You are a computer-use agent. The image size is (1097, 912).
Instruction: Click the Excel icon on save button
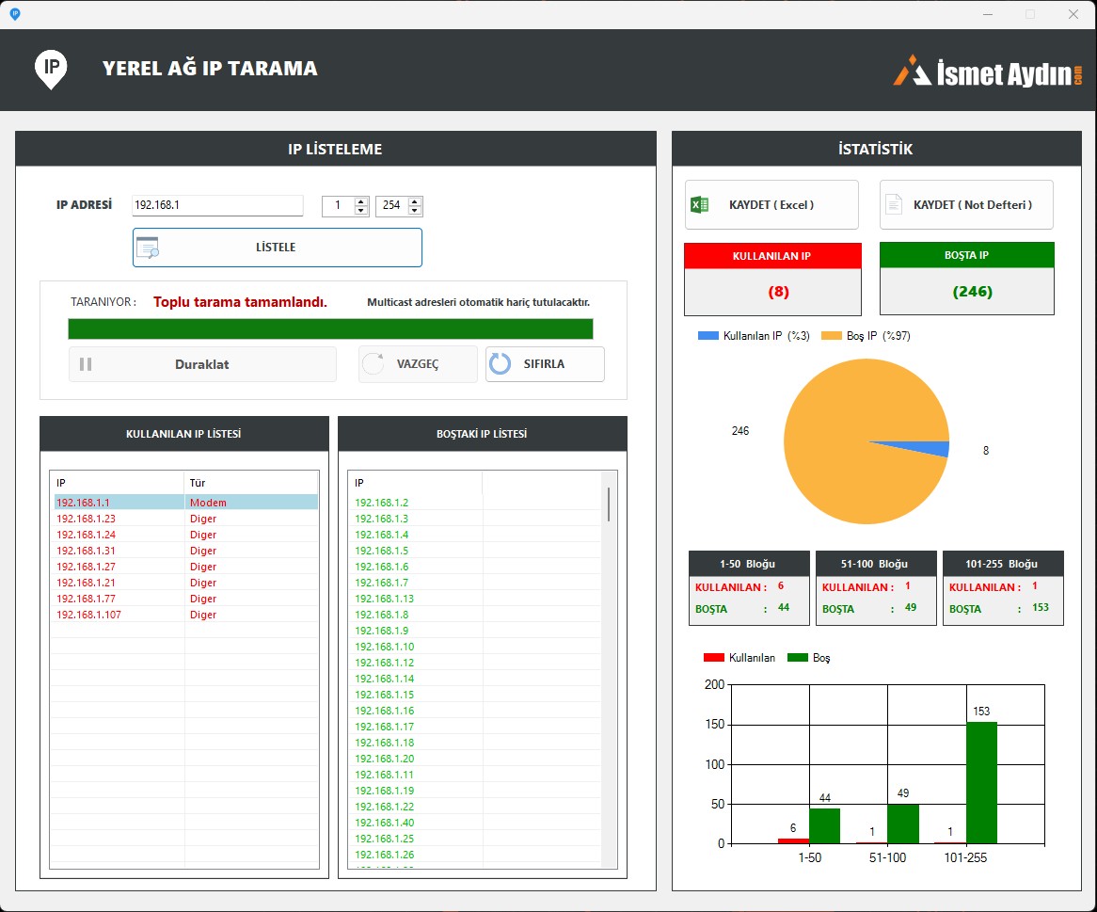[699, 205]
